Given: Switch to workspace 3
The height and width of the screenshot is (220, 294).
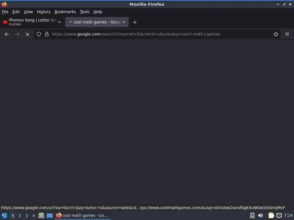Looking at the screenshot, I should [27, 216].
